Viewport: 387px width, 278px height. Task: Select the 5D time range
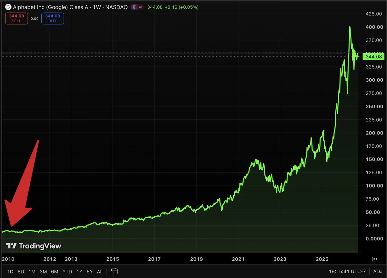pyautogui.click(x=21, y=272)
